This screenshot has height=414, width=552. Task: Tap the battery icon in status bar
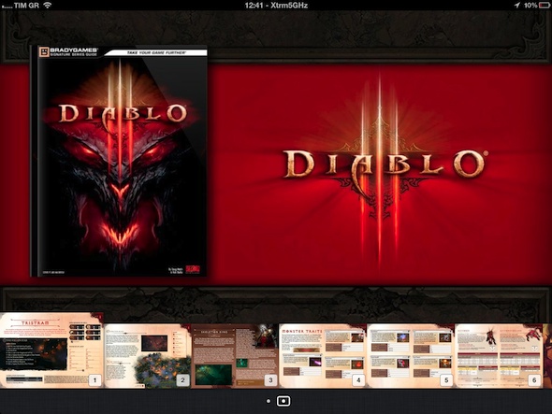click(545, 6)
